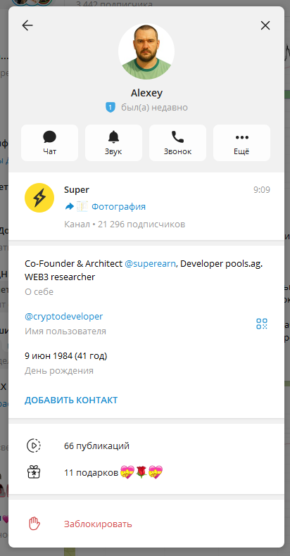Screen dimensions: 290x556
Task: Click the blue shield badge near status
Action: (x=111, y=107)
